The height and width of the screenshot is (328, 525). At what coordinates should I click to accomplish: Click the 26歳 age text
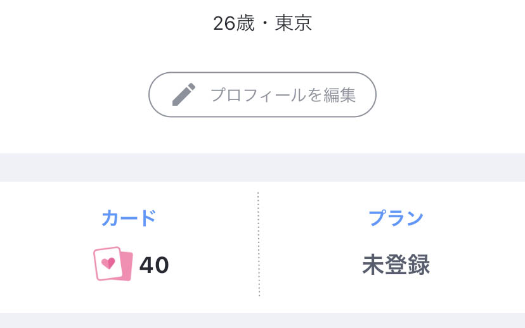(x=234, y=23)
